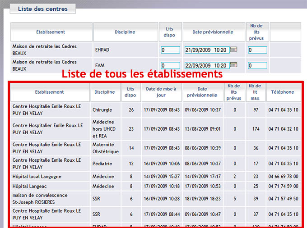307x228 pixels.
Task: Click Hôpital Langeac establishment name
Action: pos(29,187)
